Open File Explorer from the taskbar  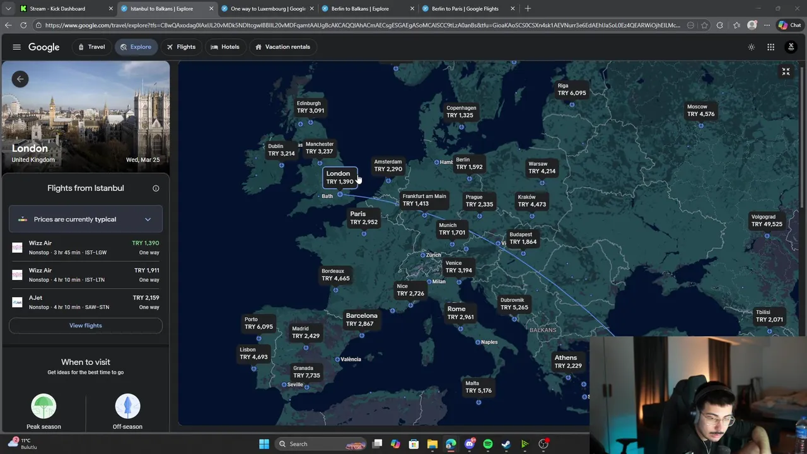pos(432,444)
